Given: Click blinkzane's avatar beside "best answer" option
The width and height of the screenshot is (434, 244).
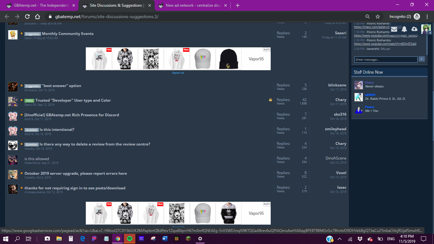Looking at the screenshot, I should 13,87.
